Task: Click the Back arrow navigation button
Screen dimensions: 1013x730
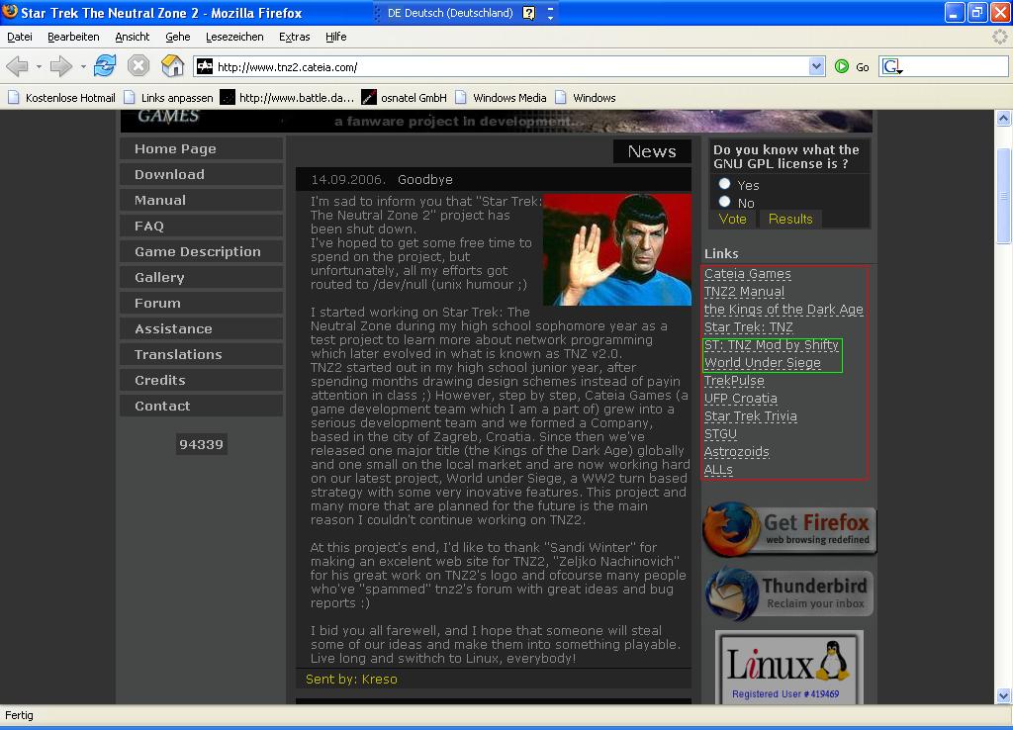Action: pyautogui.click(x=17, y=66)
